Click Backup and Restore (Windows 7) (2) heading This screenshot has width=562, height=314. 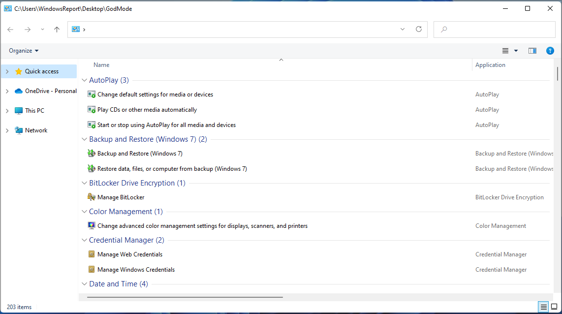click(148, 139)
